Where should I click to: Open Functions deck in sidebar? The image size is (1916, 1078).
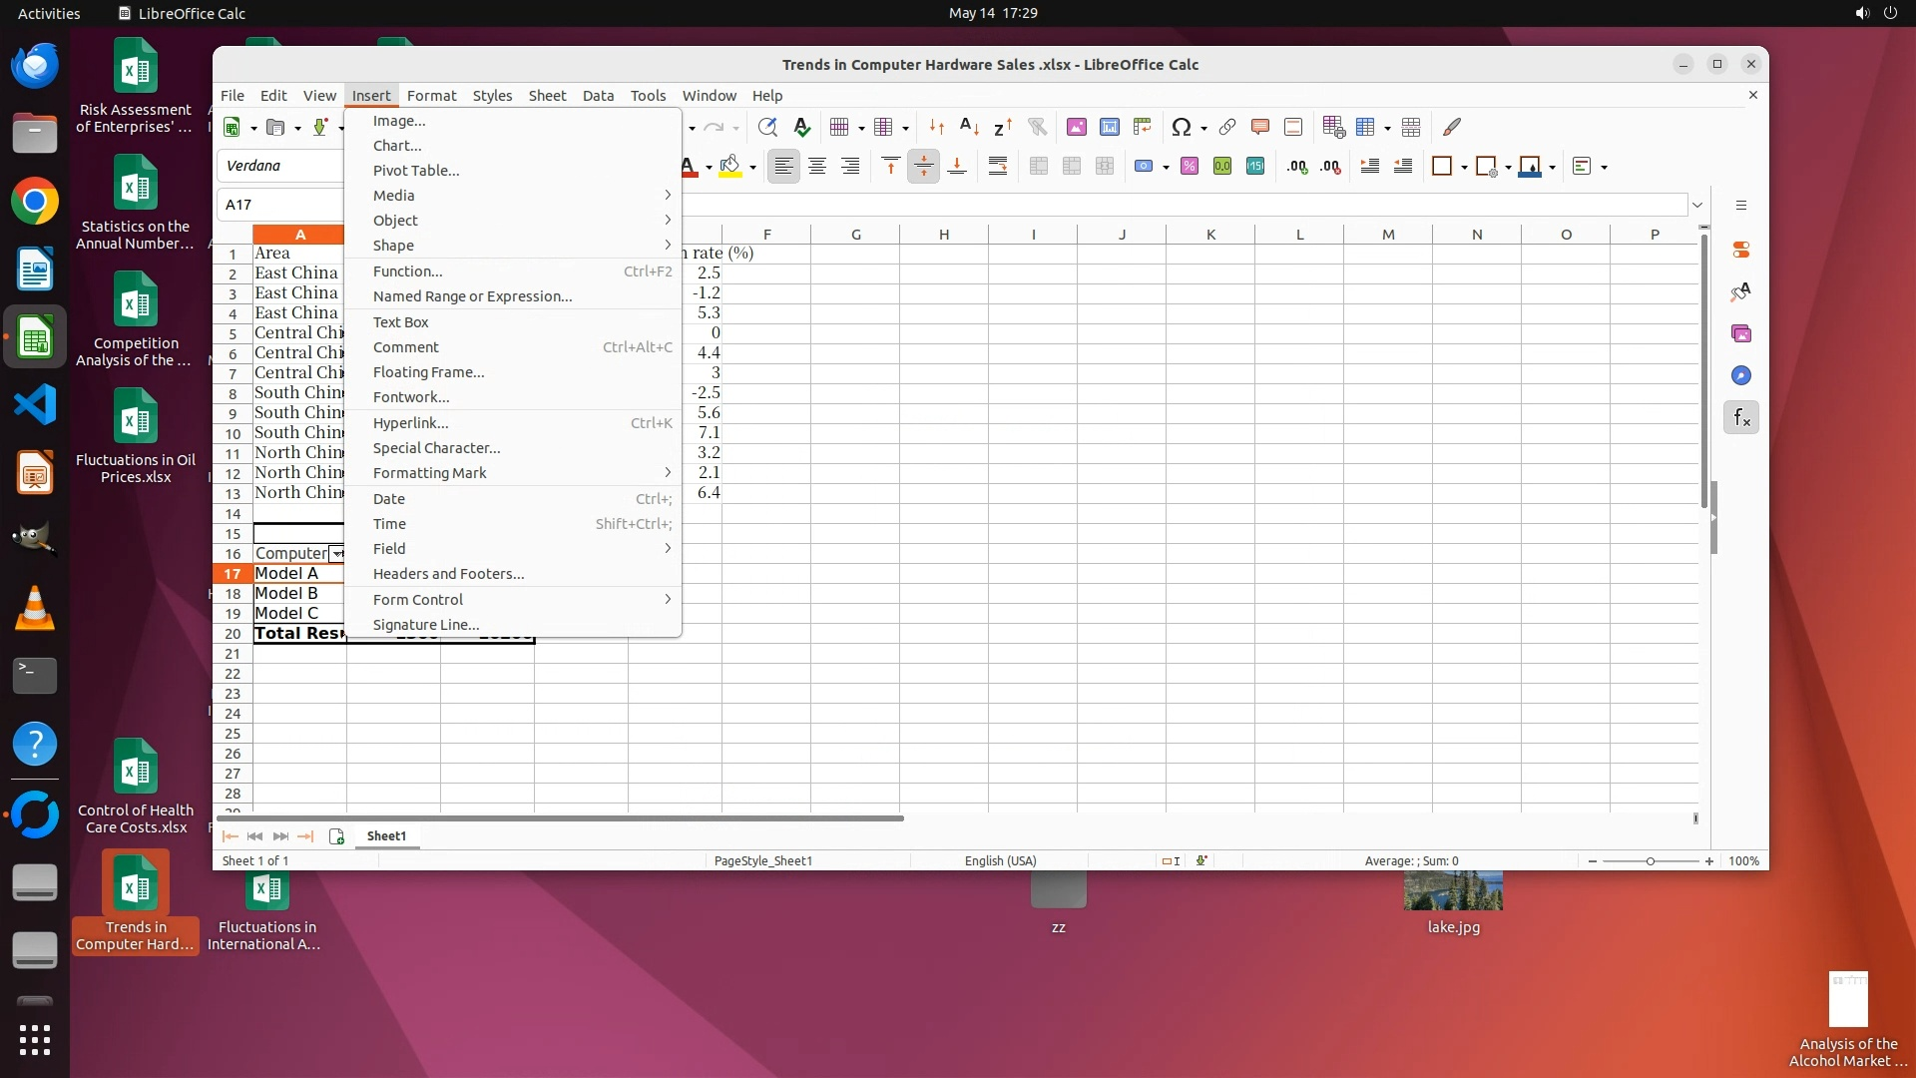tap(1741, 418)
